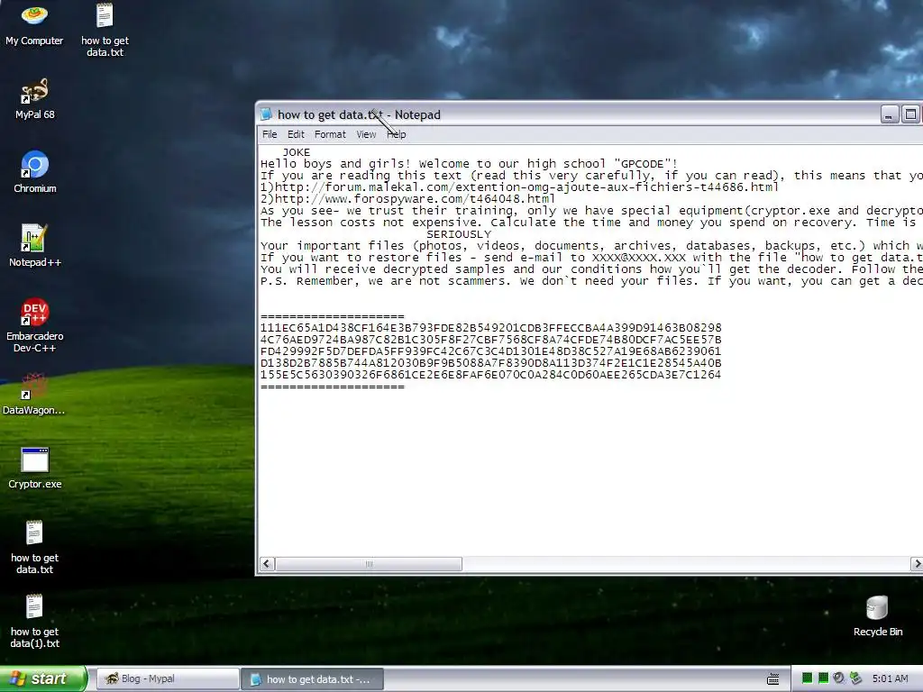Open the My Computer desktop icon
Image resolution: width=923 pixels, height=692 pixels.
(34, 24)
